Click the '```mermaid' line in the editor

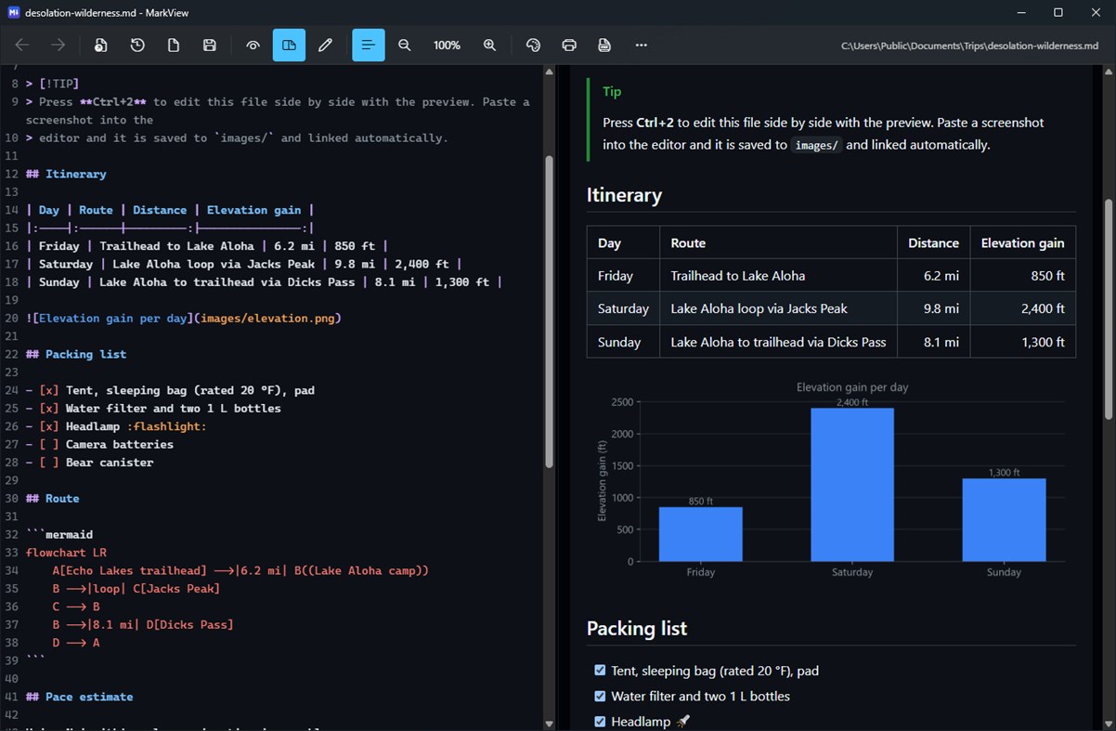(59, 534)
